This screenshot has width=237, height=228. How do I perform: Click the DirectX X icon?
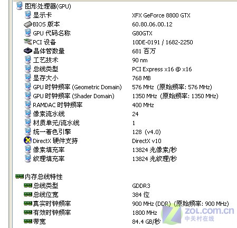pyautogui.click(x=28, y=140)
